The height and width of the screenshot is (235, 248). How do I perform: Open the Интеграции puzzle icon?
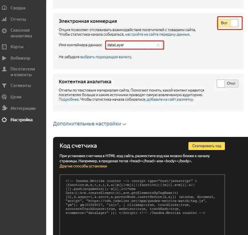click(5, 108)
